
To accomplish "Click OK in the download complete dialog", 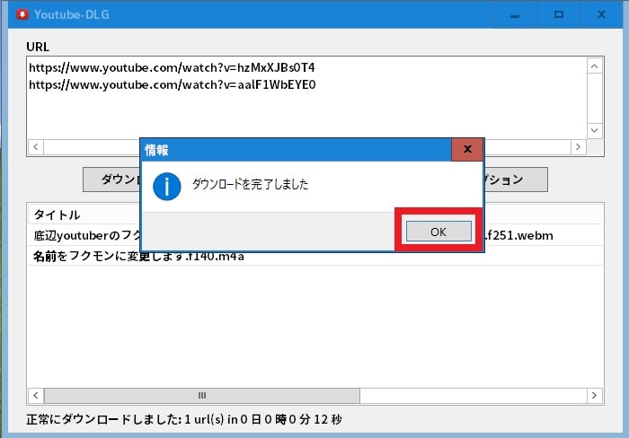I will click(x=439, y=232).
